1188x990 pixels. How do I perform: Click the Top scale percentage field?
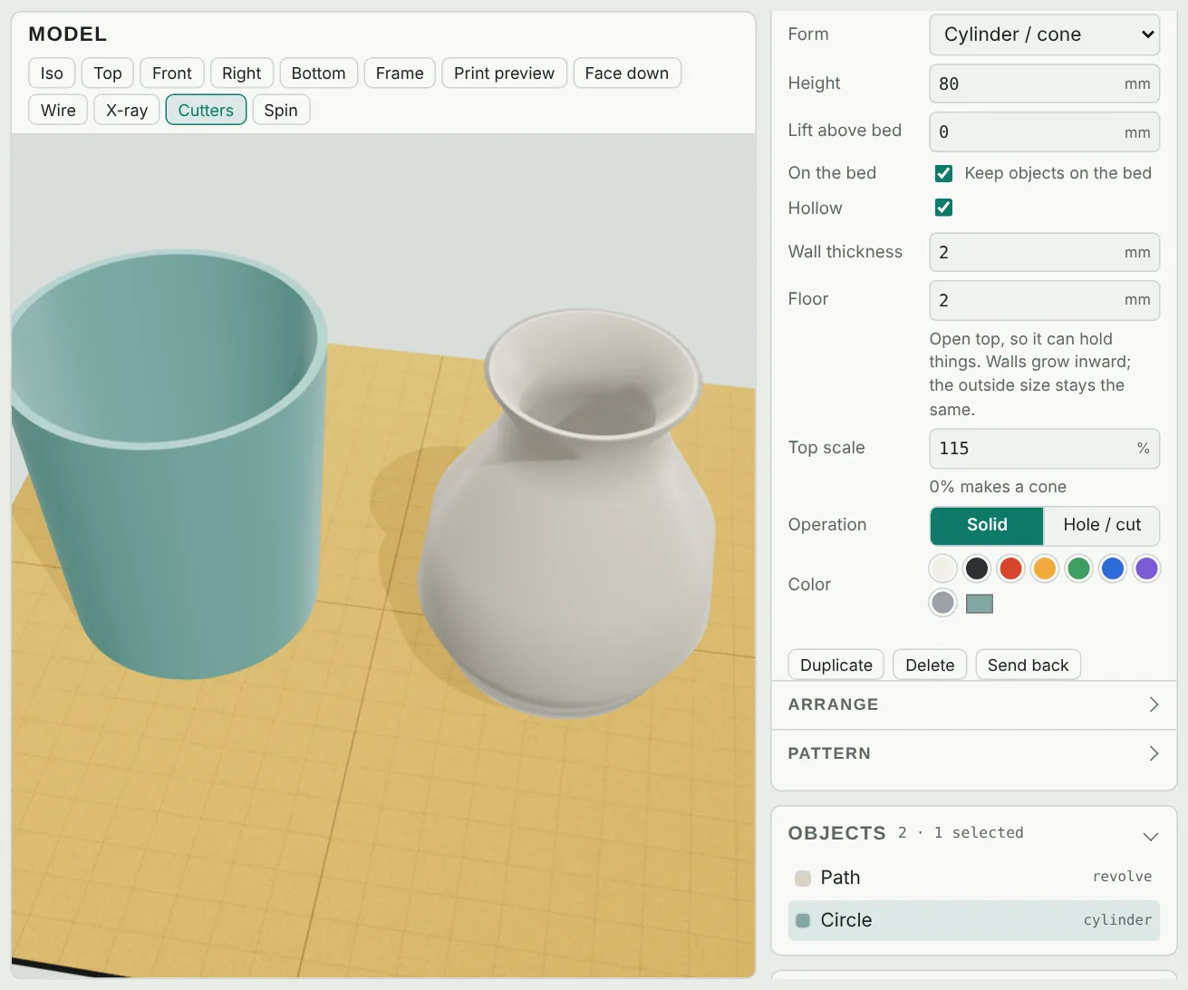click(x=1045, y=449)
